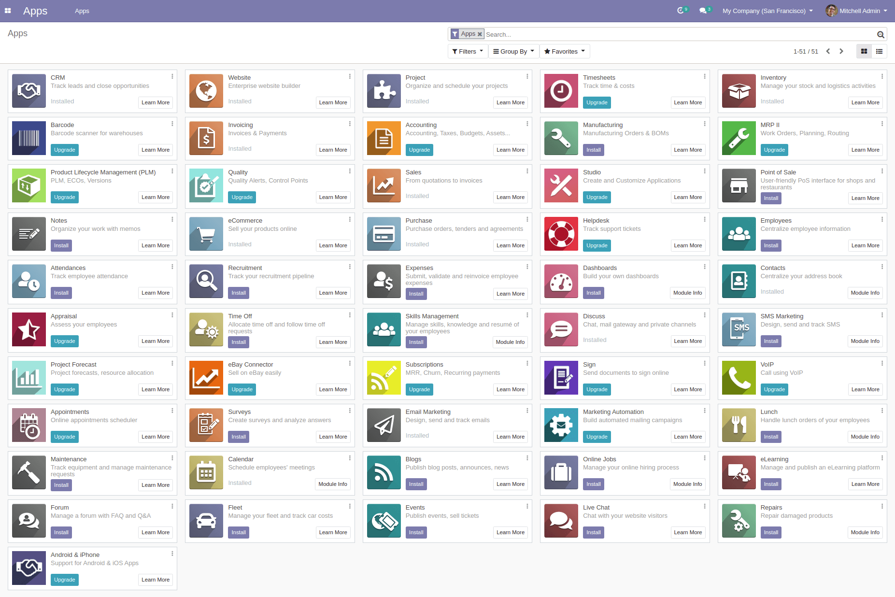Click the home menu grid icon
895x597 pixels.
click(x=8, y=11)
